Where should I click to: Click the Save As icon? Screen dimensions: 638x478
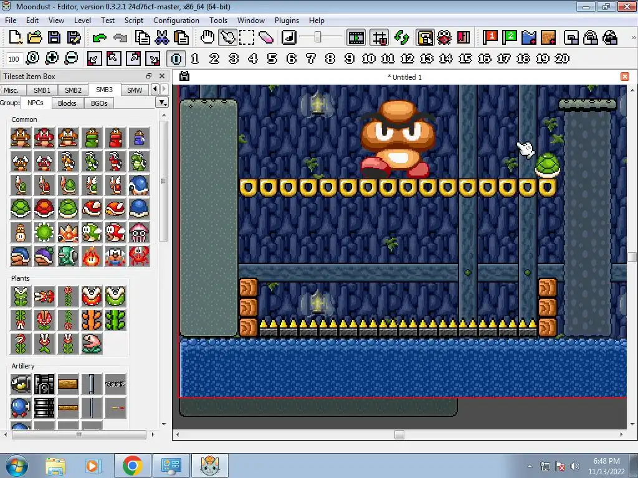(x=74, y=38)
